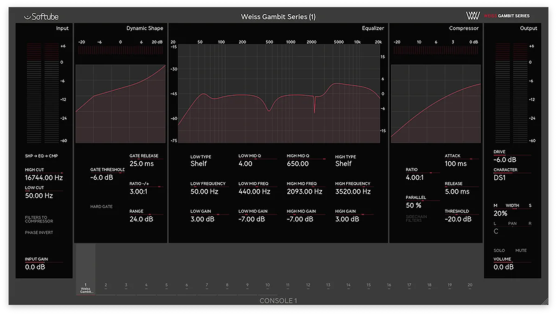
Task: Set the Low Mid Q 4.00 value
Action: 258,160
